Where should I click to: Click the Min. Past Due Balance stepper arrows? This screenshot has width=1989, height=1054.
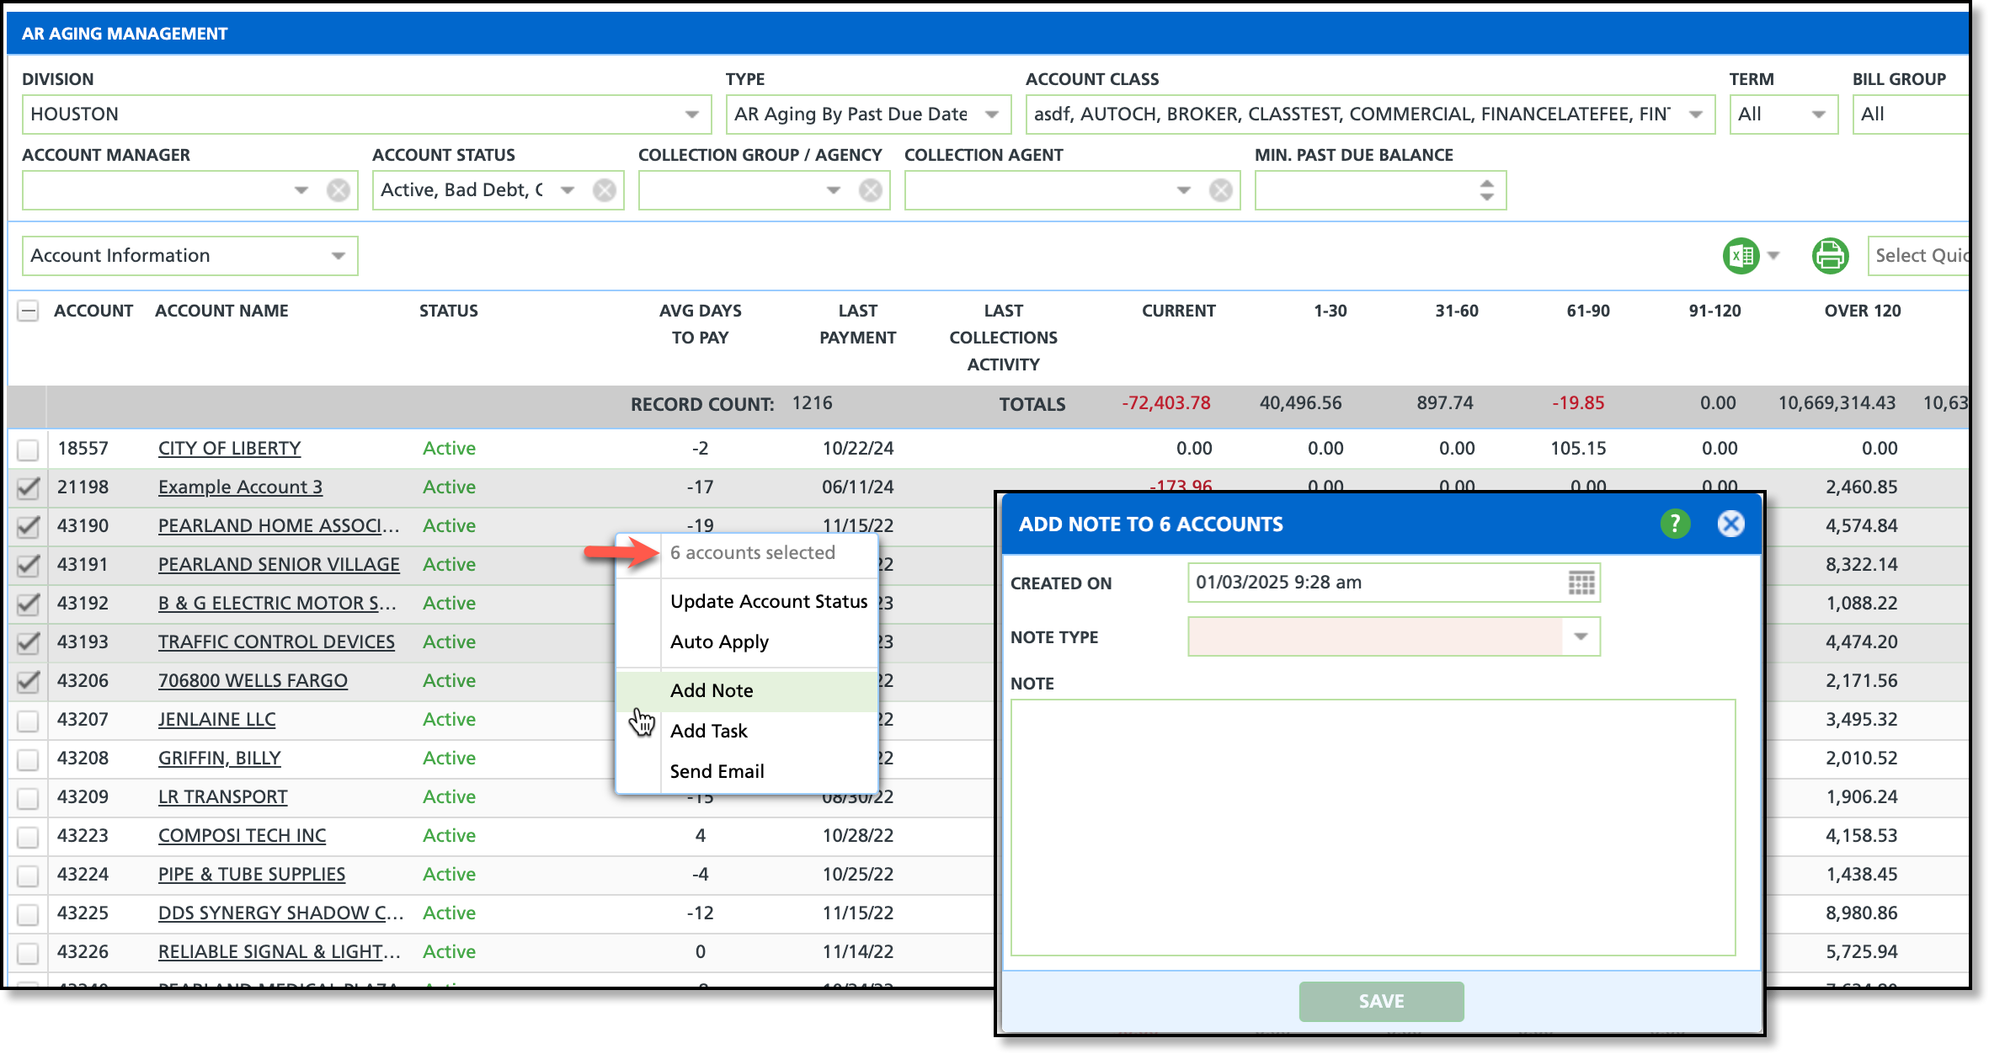pos(1486,190)
